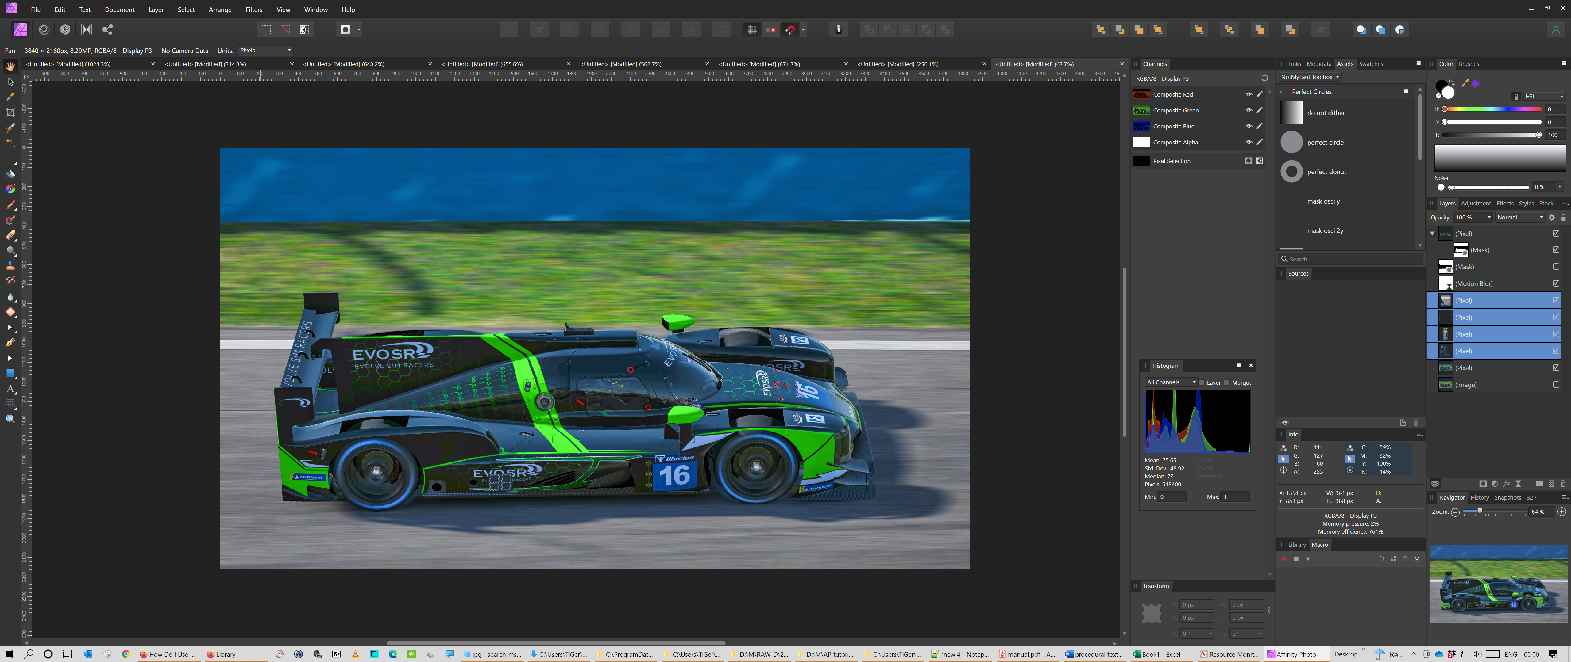Switch to Liquify Persona in toolbar
Viewport: 1571px width, 662px height.
[x=43, y=29]
